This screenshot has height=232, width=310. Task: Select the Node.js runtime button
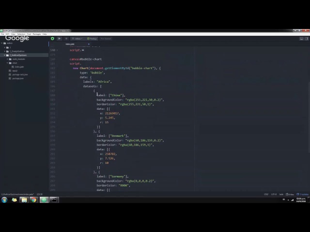click(92, 39)
